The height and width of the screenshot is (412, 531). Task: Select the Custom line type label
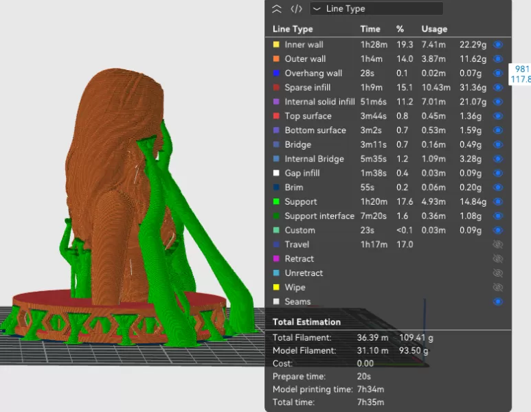(x=300, y=230)
